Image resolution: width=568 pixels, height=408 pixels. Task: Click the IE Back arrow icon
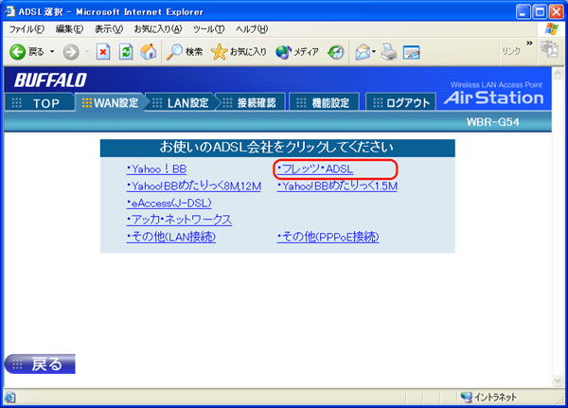(17, 52)
